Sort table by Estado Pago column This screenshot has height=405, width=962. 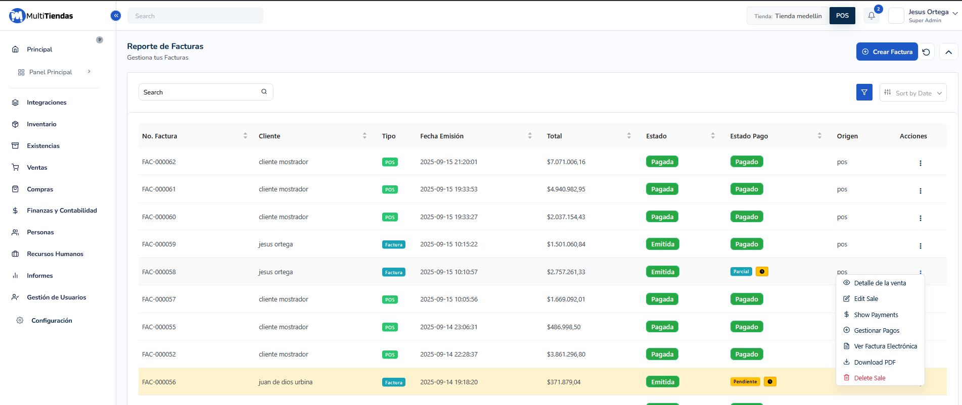tap(819, 136)
